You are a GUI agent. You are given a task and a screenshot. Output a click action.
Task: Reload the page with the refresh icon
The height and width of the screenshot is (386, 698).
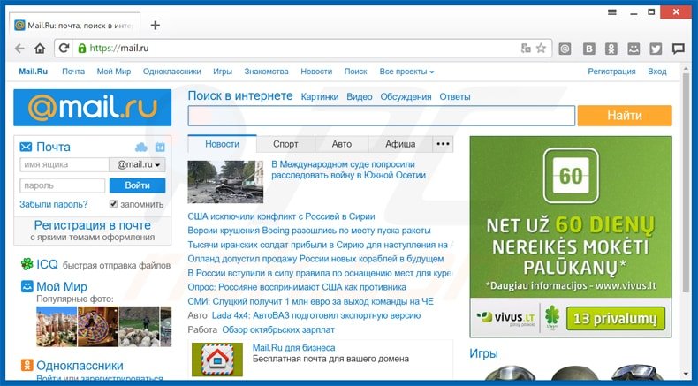point(64,48)
